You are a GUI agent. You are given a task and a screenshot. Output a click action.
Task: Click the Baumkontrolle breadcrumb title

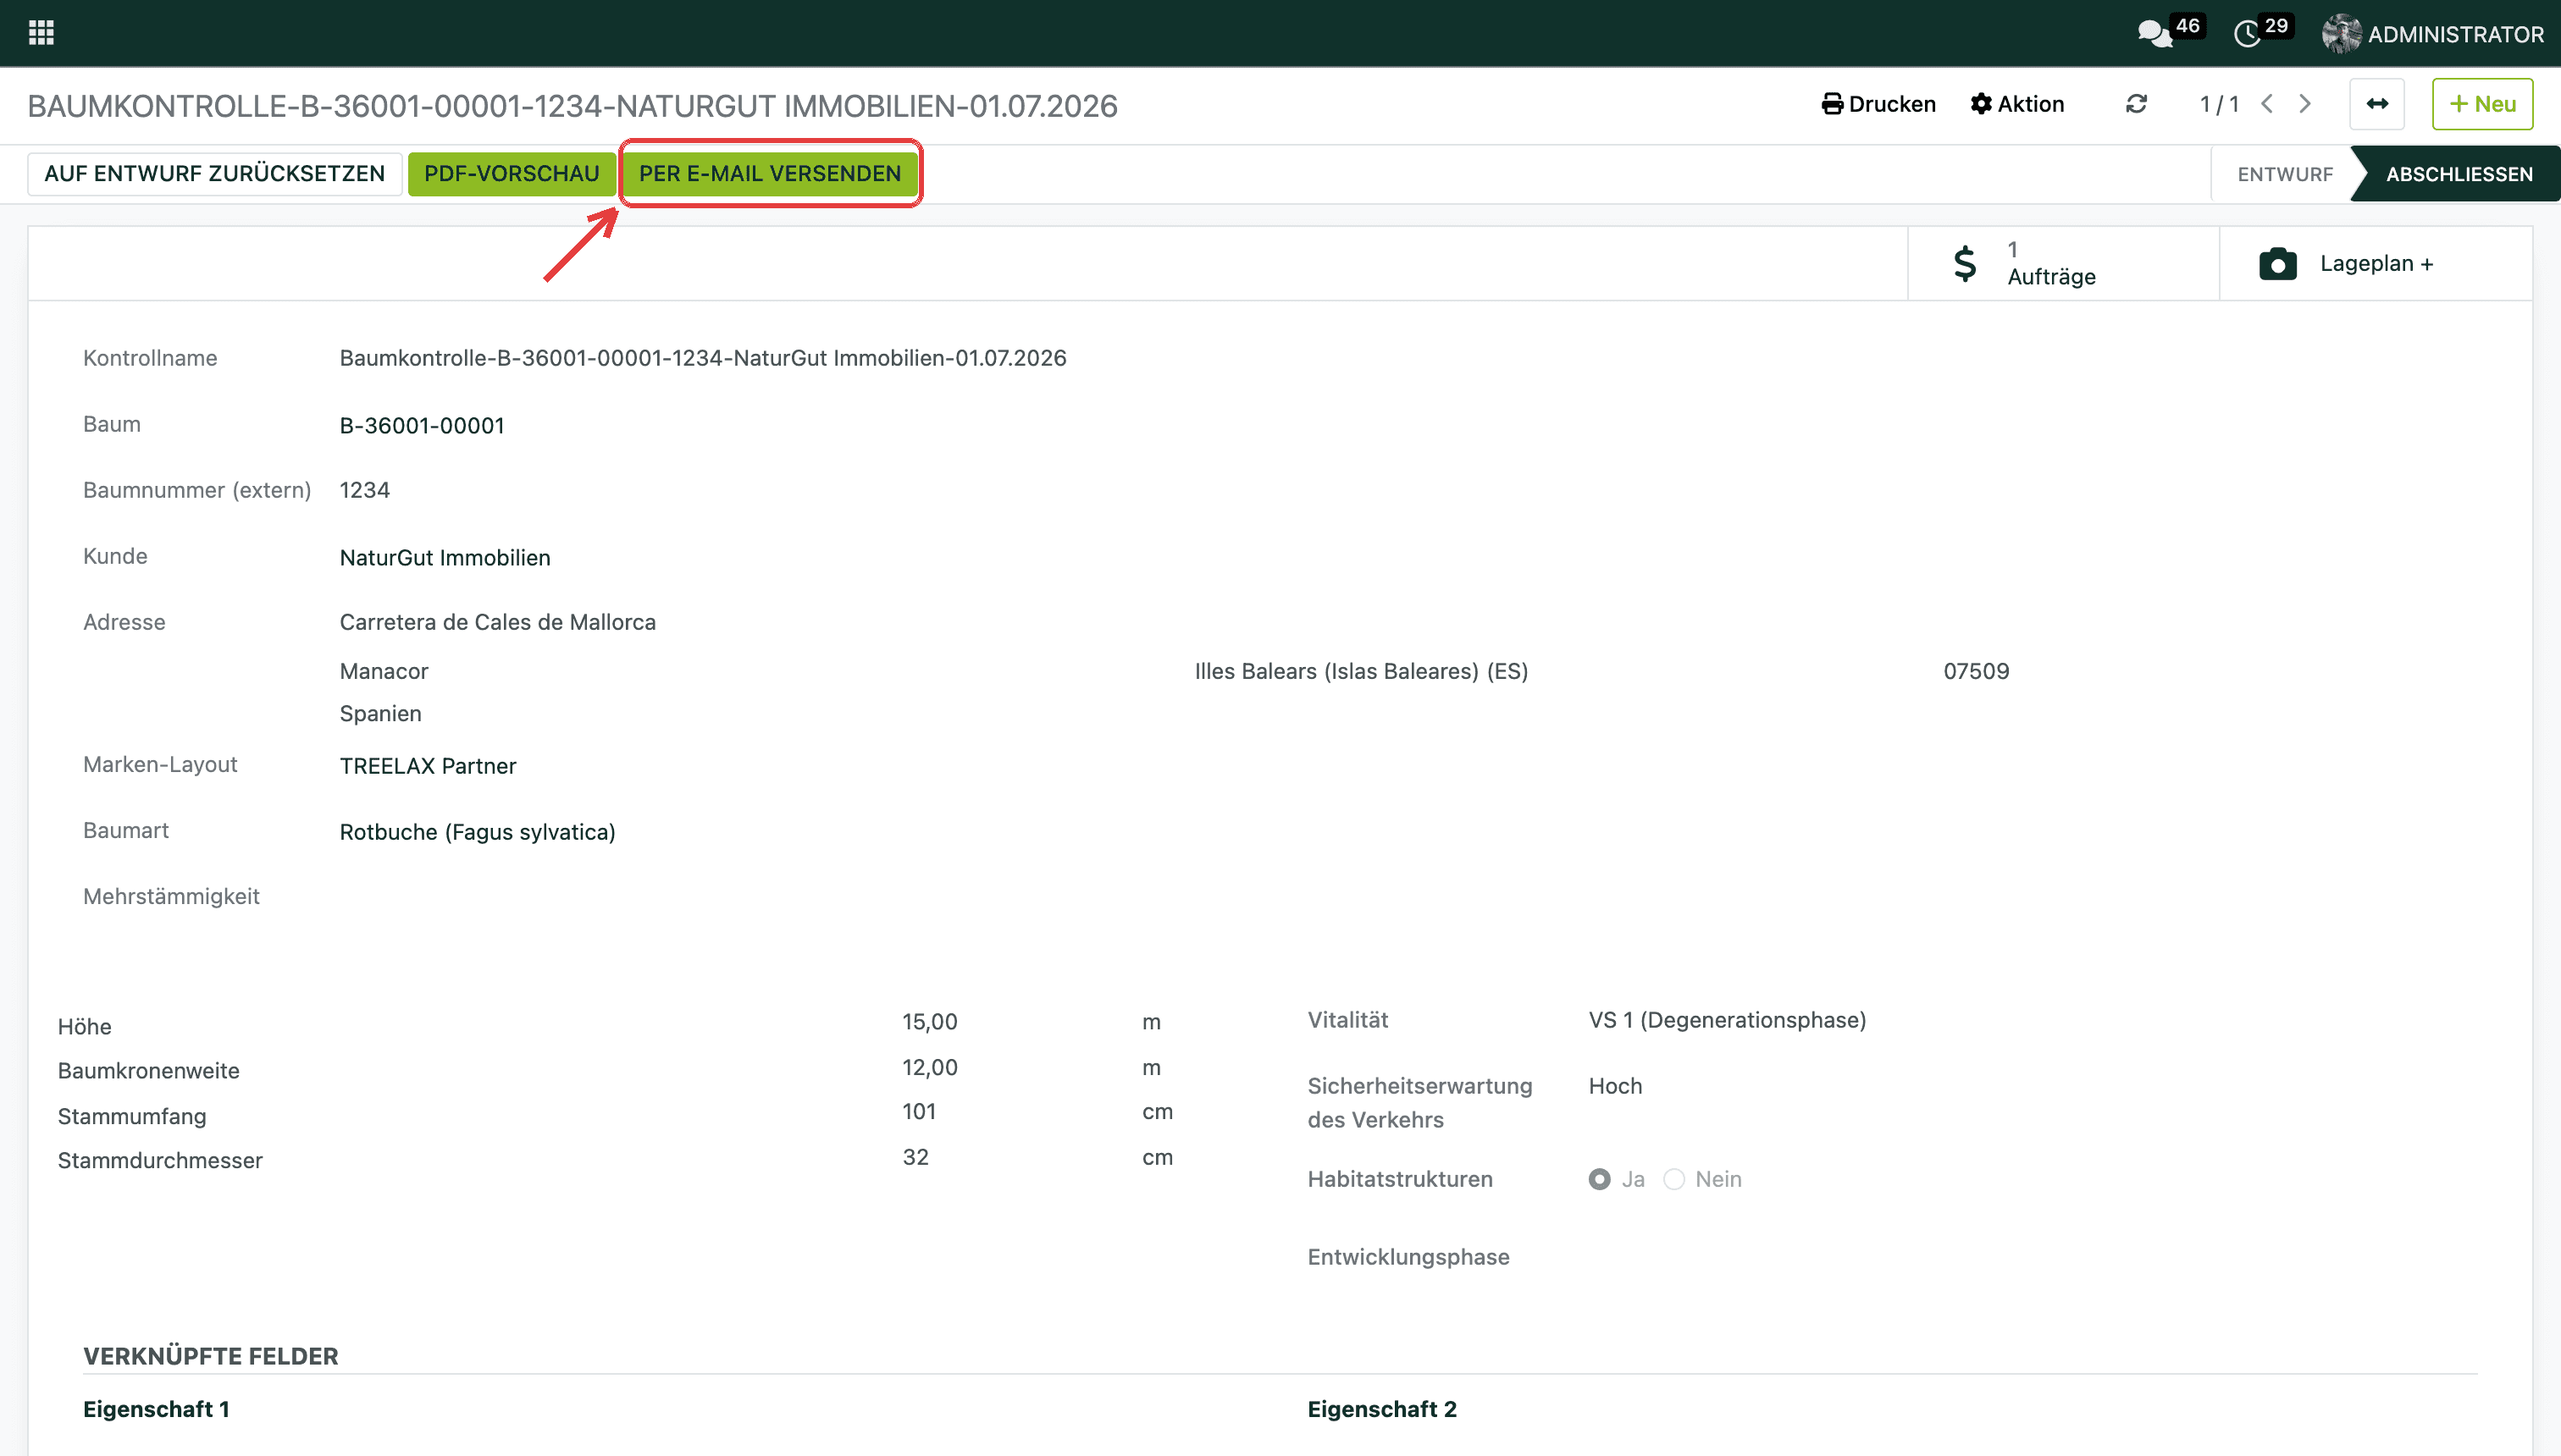click(572, 106)
